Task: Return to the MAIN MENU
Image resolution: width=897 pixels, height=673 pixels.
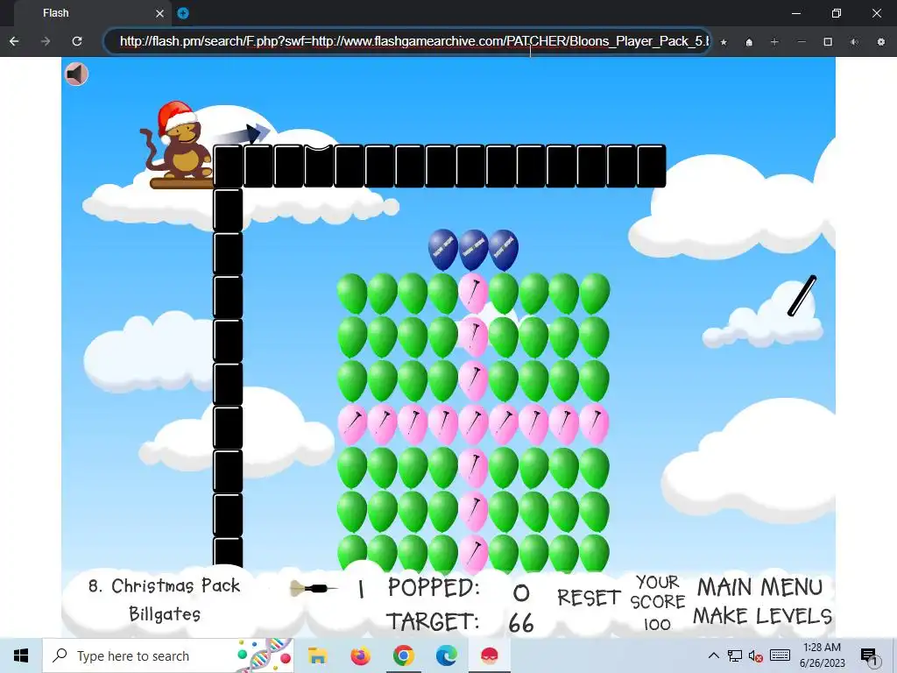Action: 760,587
